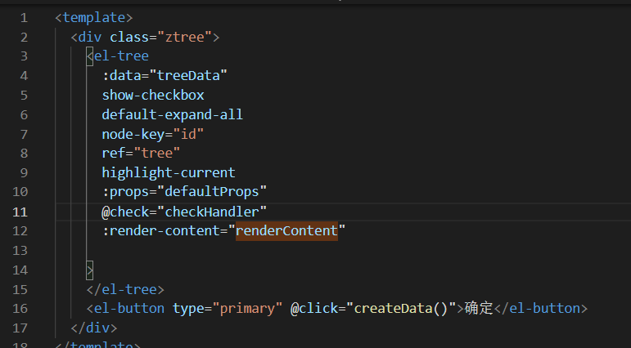Click the highlight-current attribute
Screen dimensions: 631x348
(168, 173)
